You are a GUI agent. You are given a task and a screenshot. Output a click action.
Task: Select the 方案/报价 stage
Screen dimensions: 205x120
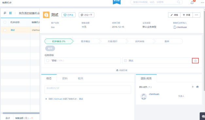(112, 41)
